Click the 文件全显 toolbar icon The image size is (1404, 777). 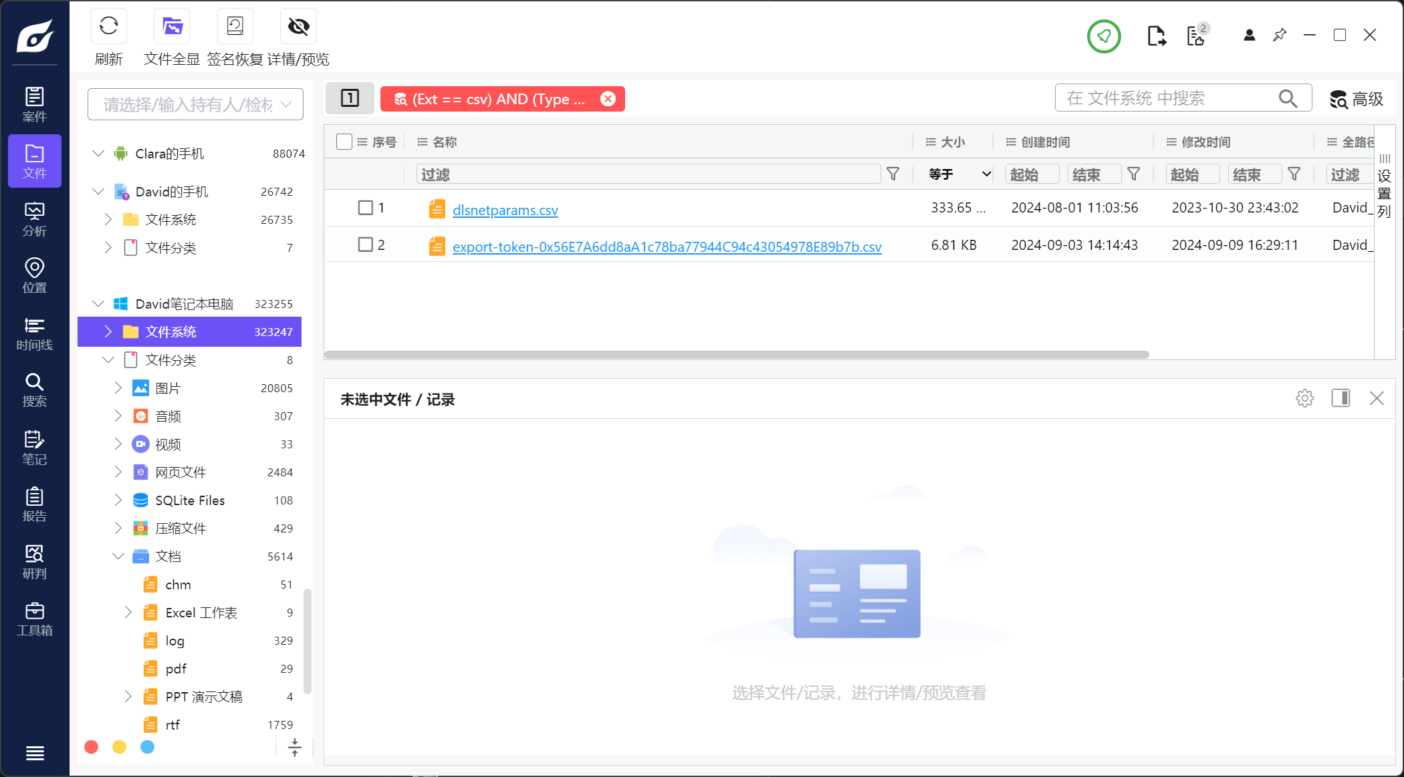coord(172,27)
